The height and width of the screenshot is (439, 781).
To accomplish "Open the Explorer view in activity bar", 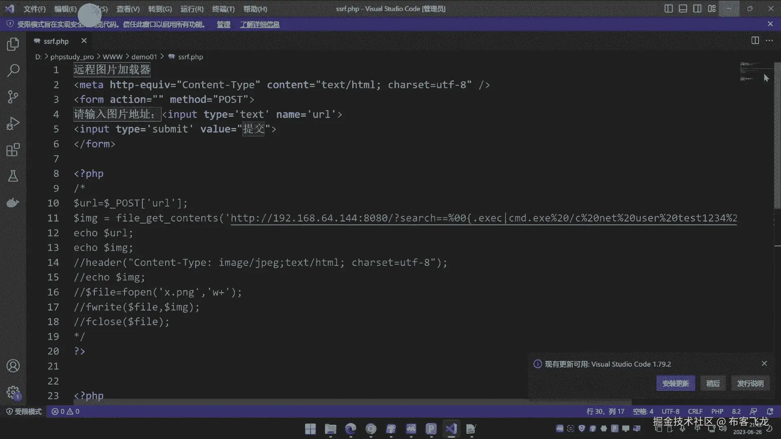I will click(x=13, y=44).
